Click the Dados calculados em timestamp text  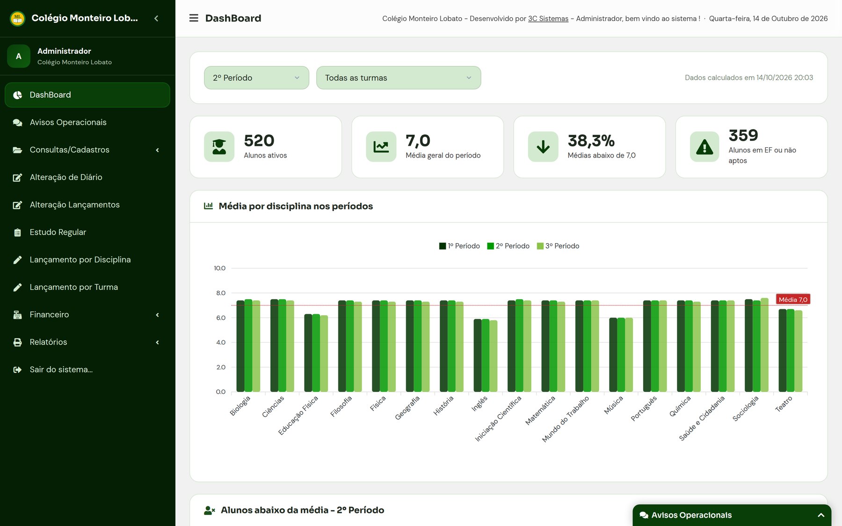[x=749, y=78]
